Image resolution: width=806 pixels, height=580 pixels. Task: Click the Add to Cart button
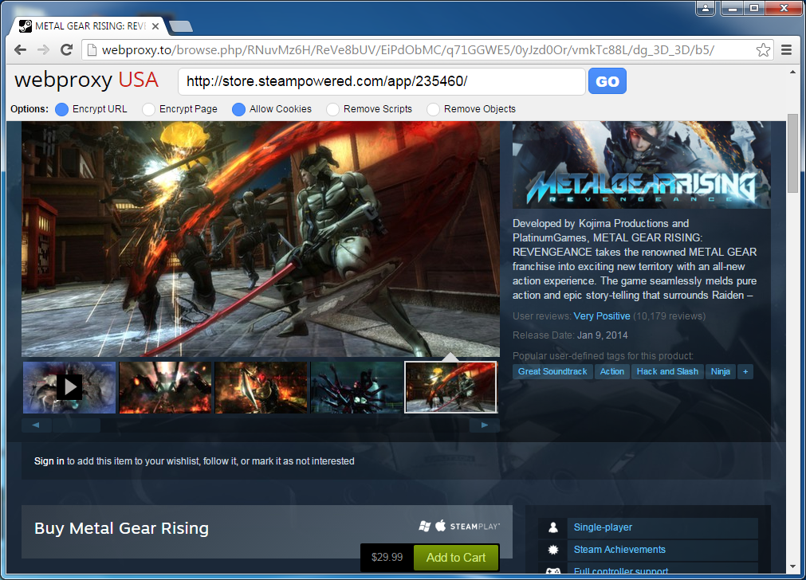tap(456, 558)
